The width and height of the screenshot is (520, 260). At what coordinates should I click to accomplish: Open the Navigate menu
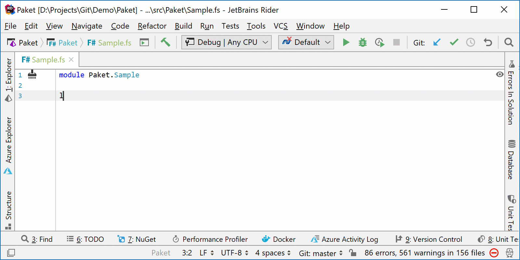(x=87, y=26)
